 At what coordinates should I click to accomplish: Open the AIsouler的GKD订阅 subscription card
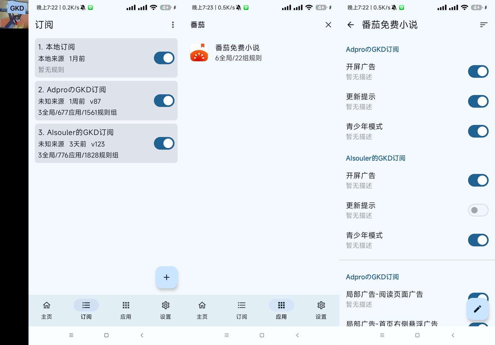tap(106, 143)
